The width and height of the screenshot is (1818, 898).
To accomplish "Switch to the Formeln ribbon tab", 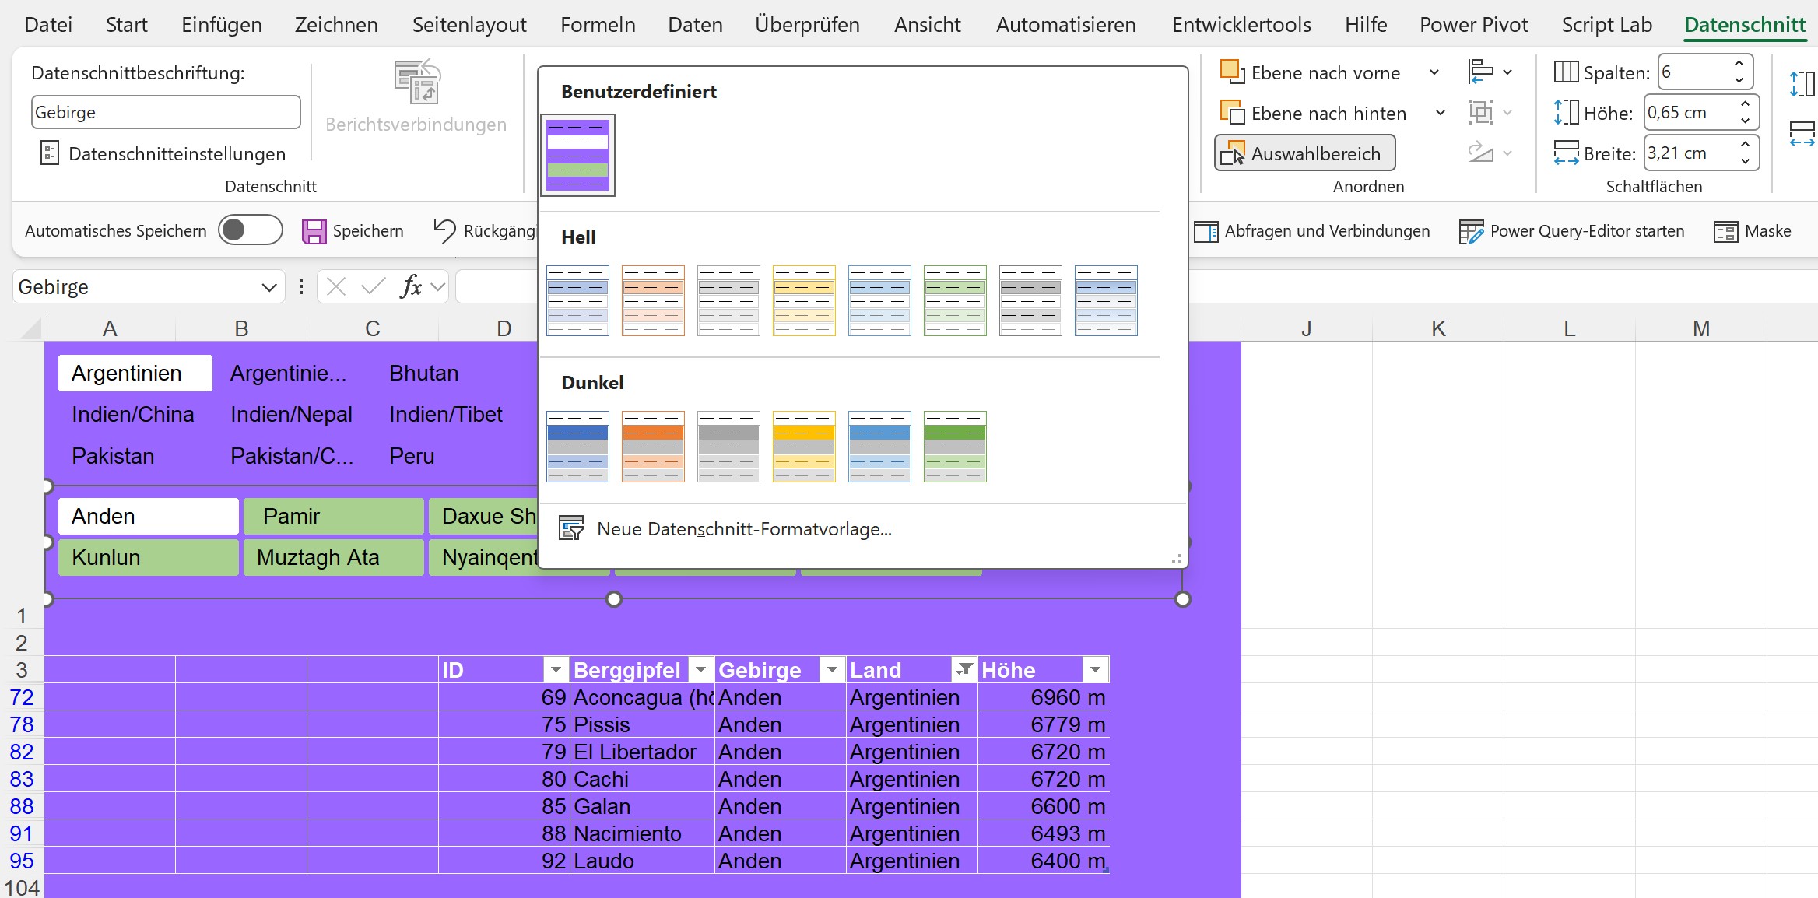I will tap(598, 25).
